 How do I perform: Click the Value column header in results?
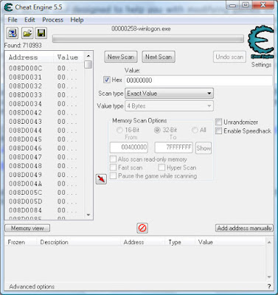(69, 58)
